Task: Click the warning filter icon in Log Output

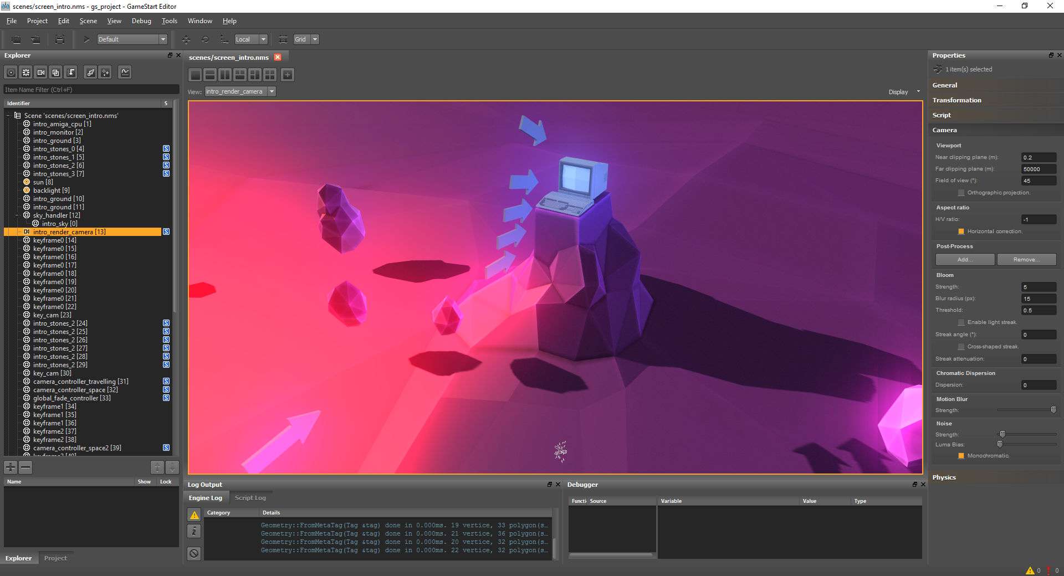Action: pyautogui.click(x=194, y=515)
